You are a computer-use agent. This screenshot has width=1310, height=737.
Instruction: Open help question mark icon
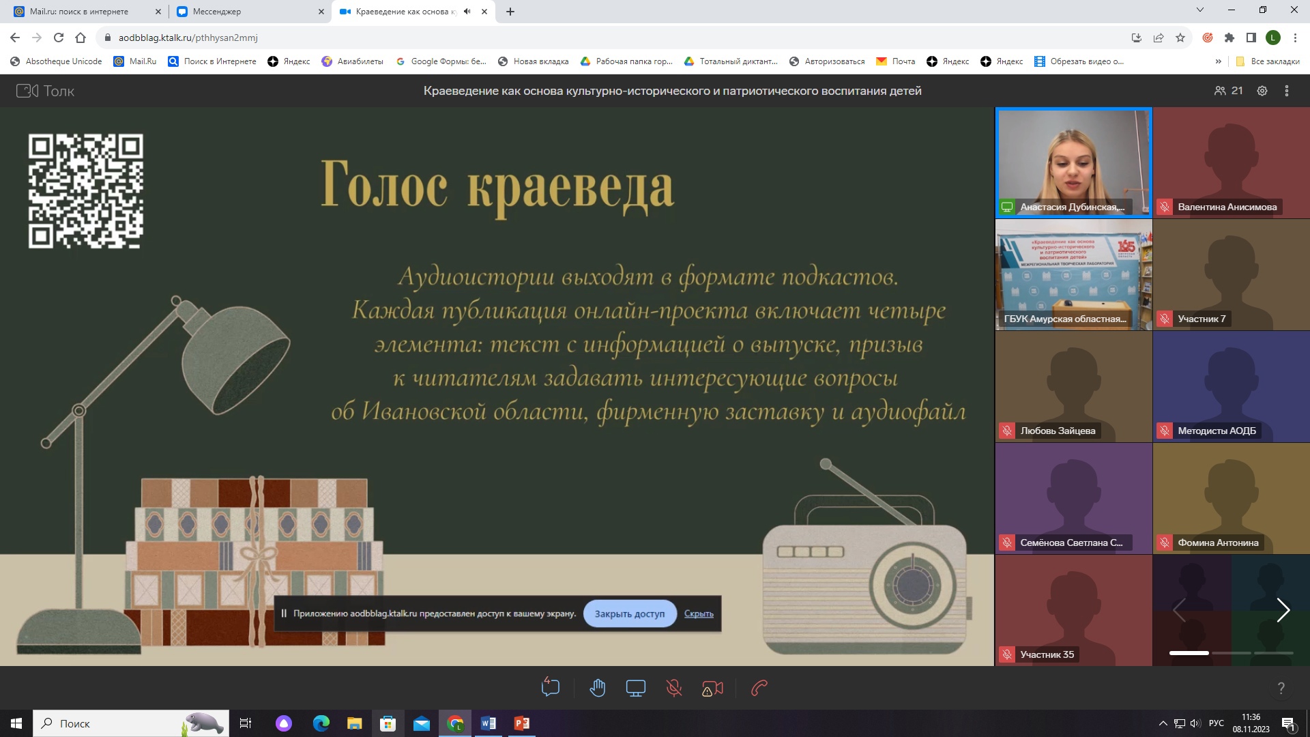coord(1281,689)
